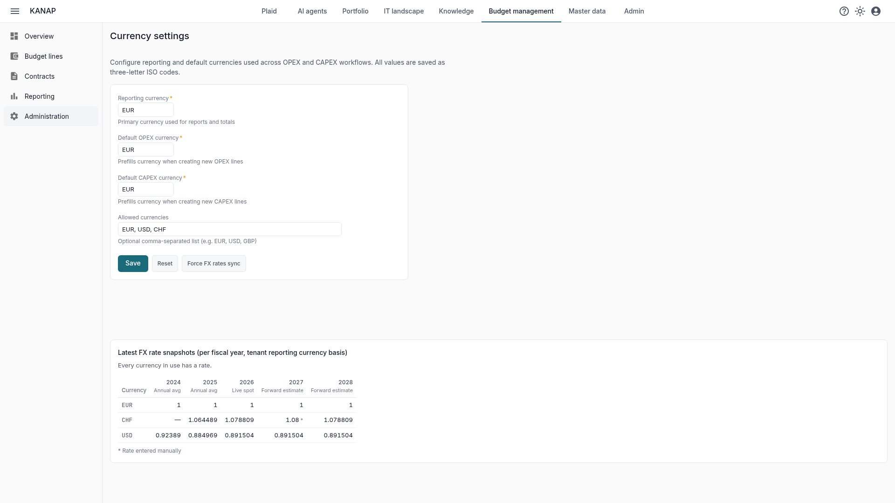
Task: Click CHF 2028 rate 1.078809
Action: pos(338,420)
